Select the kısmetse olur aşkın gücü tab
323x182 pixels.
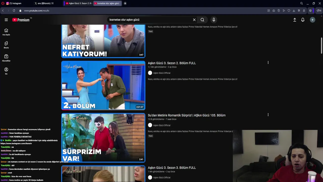108,3
